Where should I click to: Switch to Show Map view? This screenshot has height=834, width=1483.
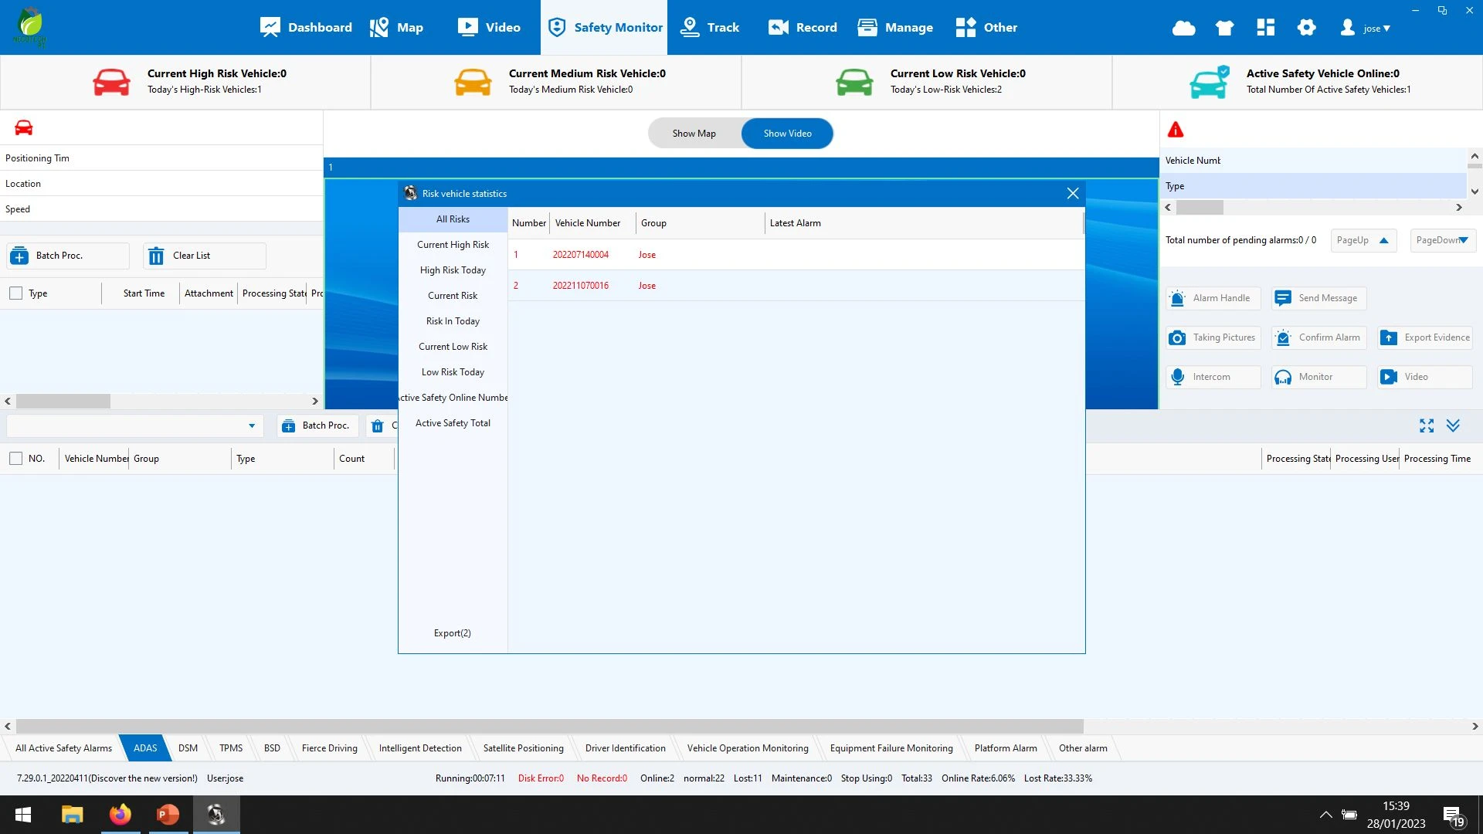694,134
